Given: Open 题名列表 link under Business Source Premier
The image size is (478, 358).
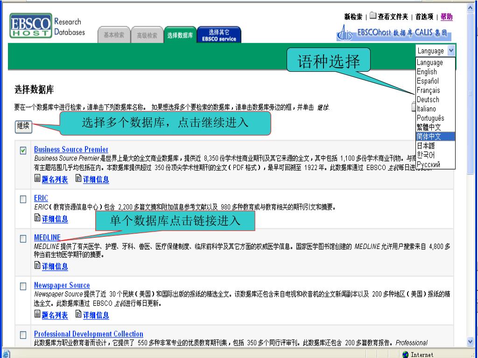Looking at the screenshot, I should pyautogui.click(x=55, y=179).
